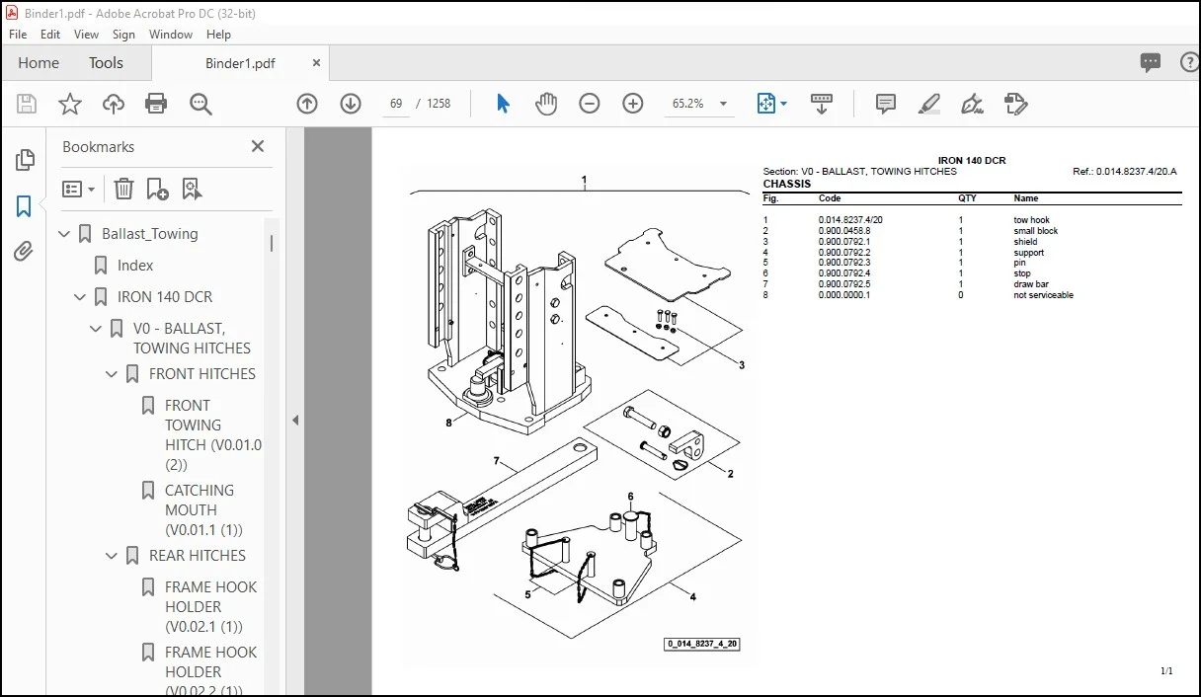Click the 0_014_8237_4_20 drawing label

click(702, 644)
